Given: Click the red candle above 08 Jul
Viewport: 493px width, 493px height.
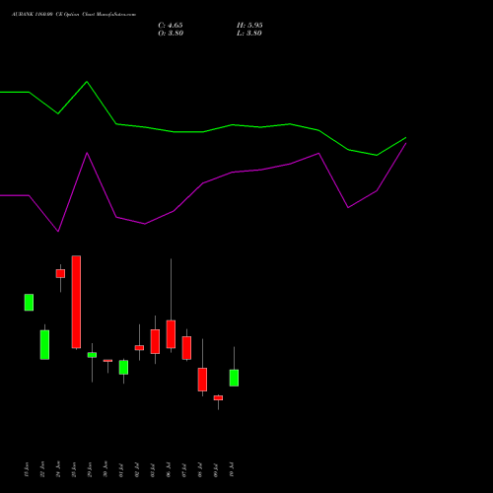Looking at the screenshot, I should (x=202, y=380).
